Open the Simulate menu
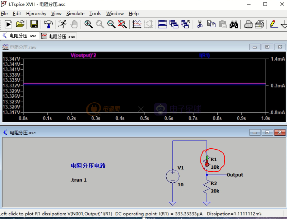Screen dimensions: 287x219 click(75, 14)
